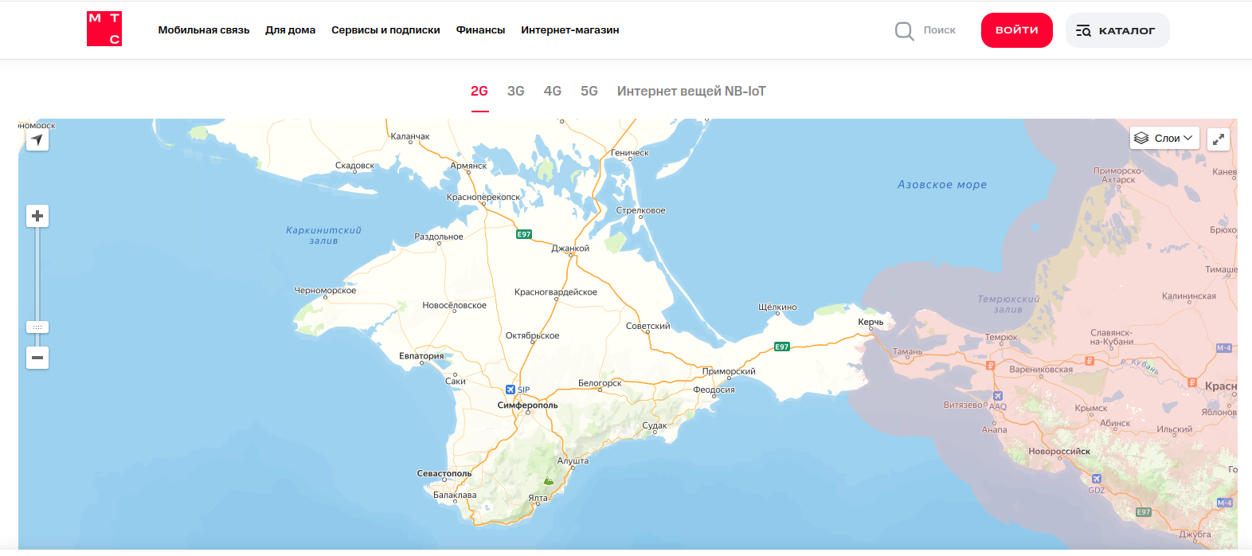Image resolution: width=1252 pixels, height=556 pixels.
Task: Click the Щёлкино town label
Action: (777, 307)
